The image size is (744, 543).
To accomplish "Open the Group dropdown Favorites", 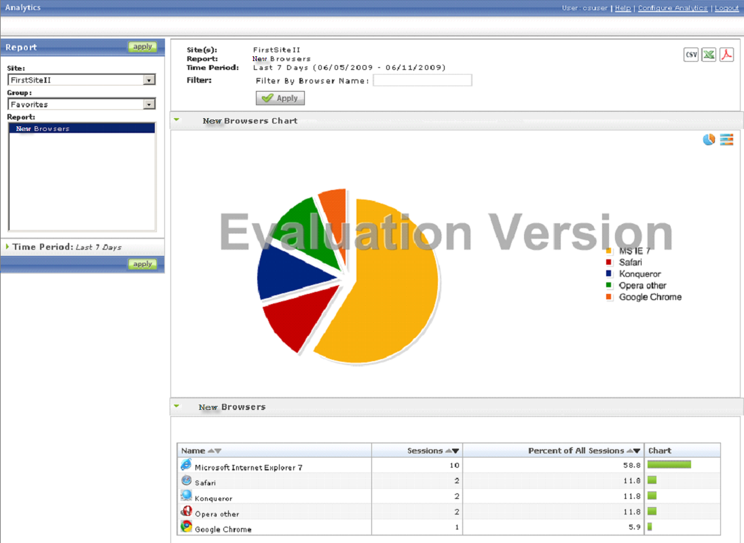I will tap(81, 104).
